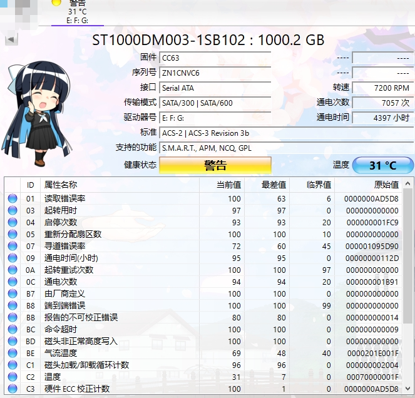Click the yellow 警告 health status button
415x398 pixels.
[x=215, y=165]
